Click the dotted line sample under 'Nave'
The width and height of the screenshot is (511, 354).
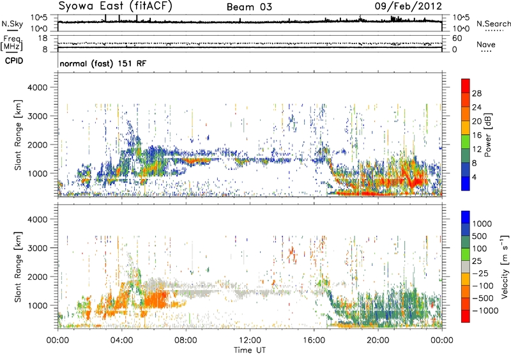(x=486, y=52)
